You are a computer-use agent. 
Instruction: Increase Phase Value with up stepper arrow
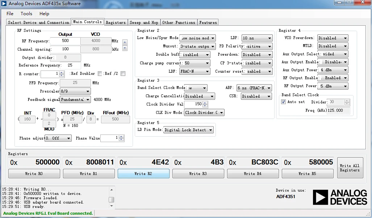[121, 137]
